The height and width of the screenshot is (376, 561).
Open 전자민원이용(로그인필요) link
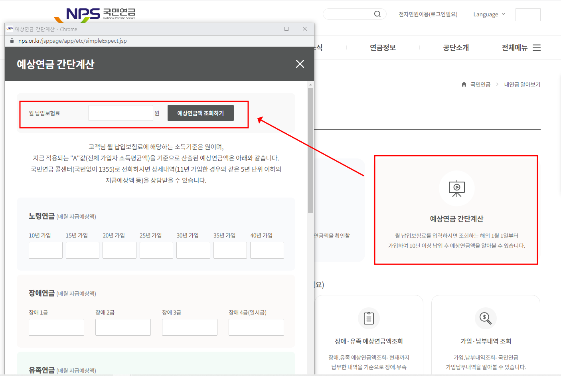coord(428,14)
